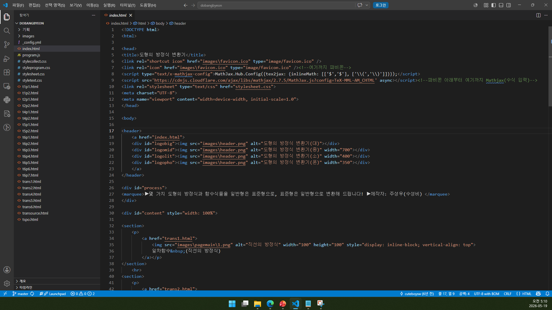Open the customize layout icon
The width and height of the screenshot is (552, 310).
point(486,5)
